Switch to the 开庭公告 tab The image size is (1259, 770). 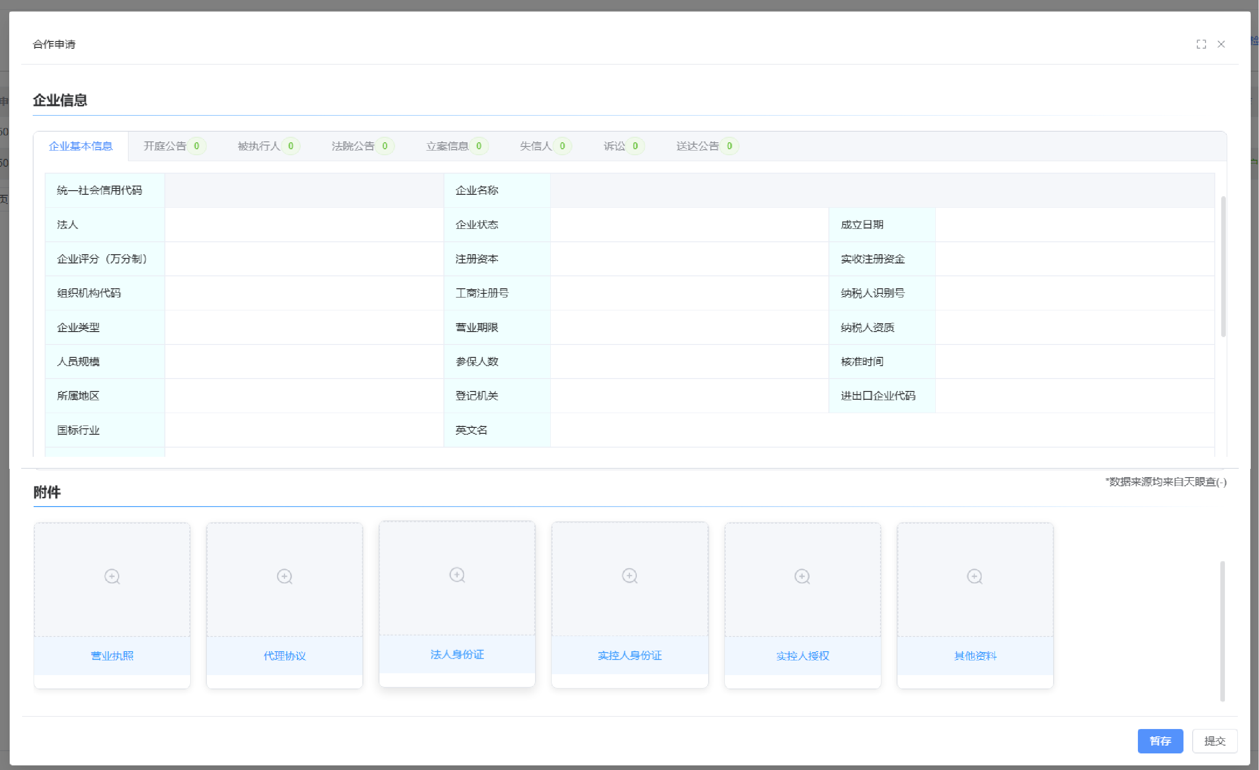(165, 146)
